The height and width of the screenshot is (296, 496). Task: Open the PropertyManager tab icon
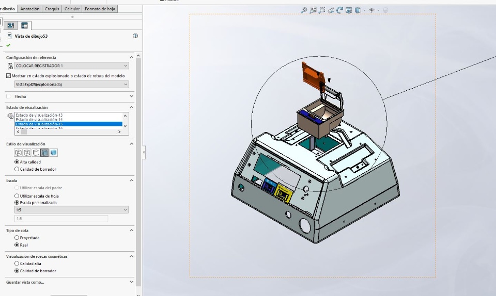pos(24,26)
